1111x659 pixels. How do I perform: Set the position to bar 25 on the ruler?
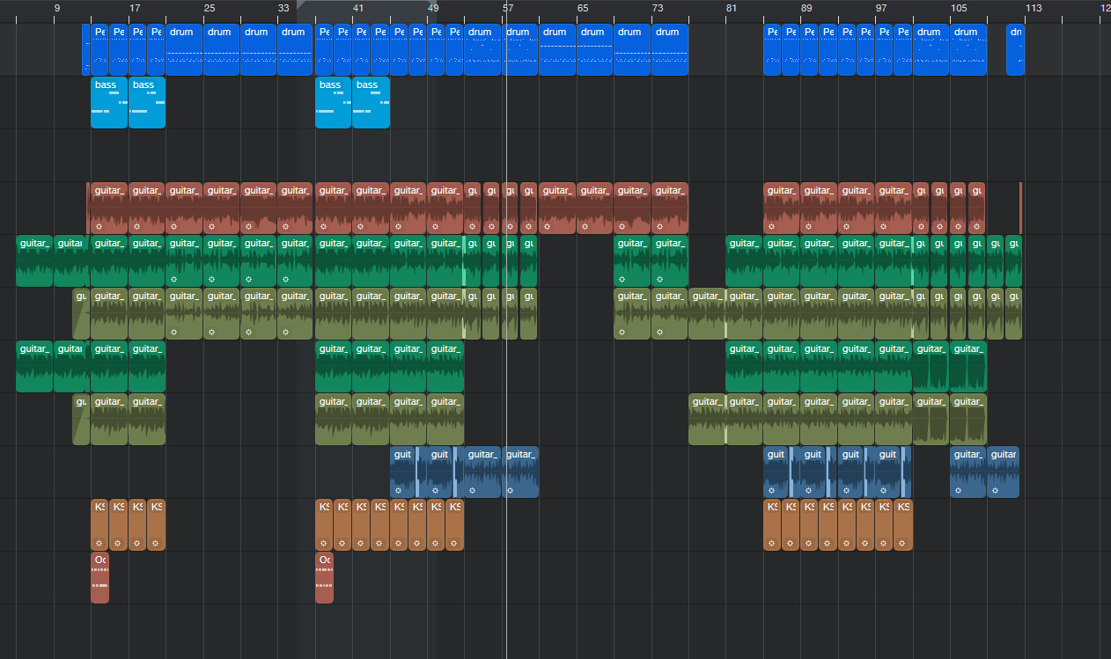209,9
